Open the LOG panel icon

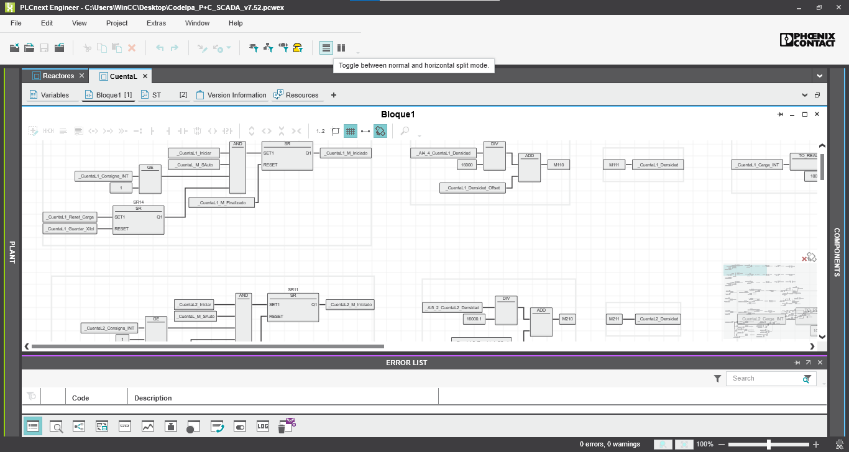tap(262, 427)
